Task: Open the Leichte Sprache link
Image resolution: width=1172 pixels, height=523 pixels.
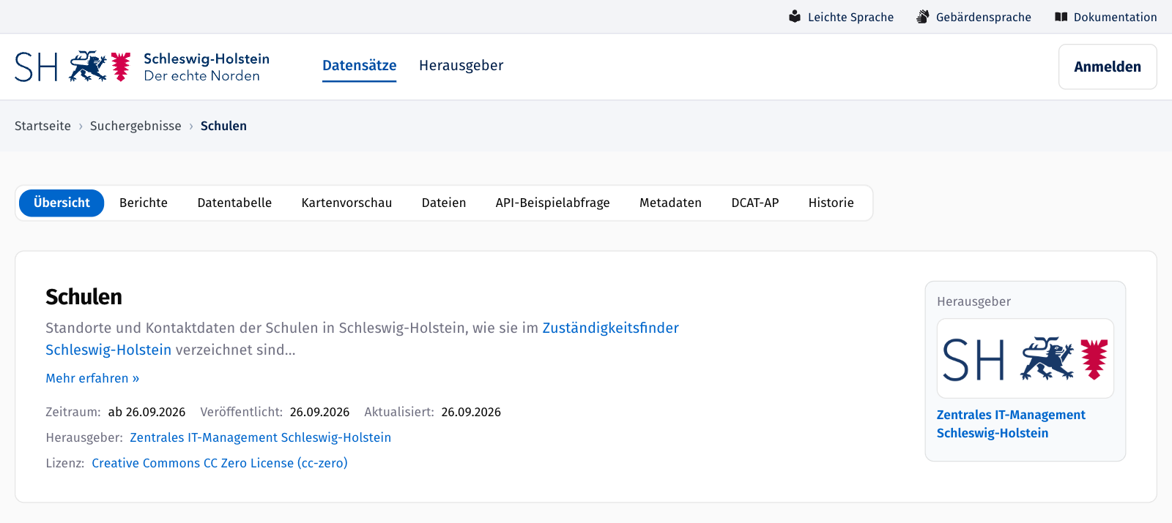Action: pos(842,17)
